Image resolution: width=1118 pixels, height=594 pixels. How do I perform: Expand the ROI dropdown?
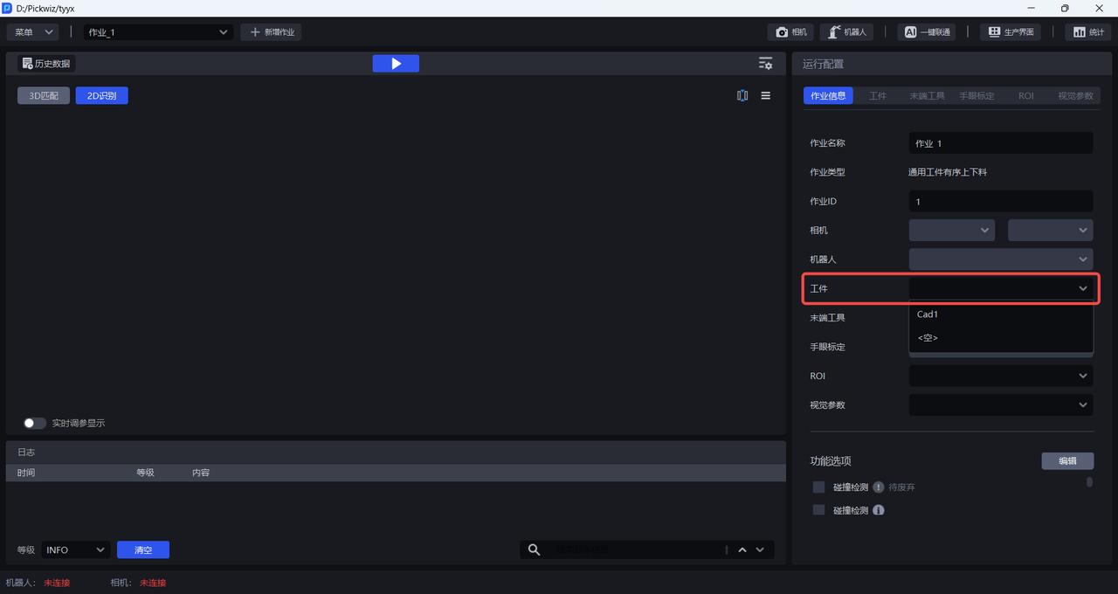pos(1000,376)
